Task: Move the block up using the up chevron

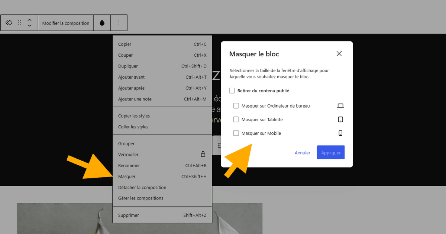Action: [29, 20]
